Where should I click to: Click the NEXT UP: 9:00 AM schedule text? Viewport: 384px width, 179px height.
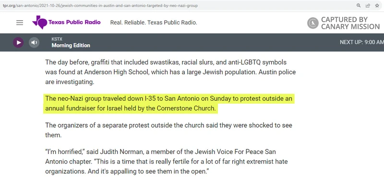point(362,42)
